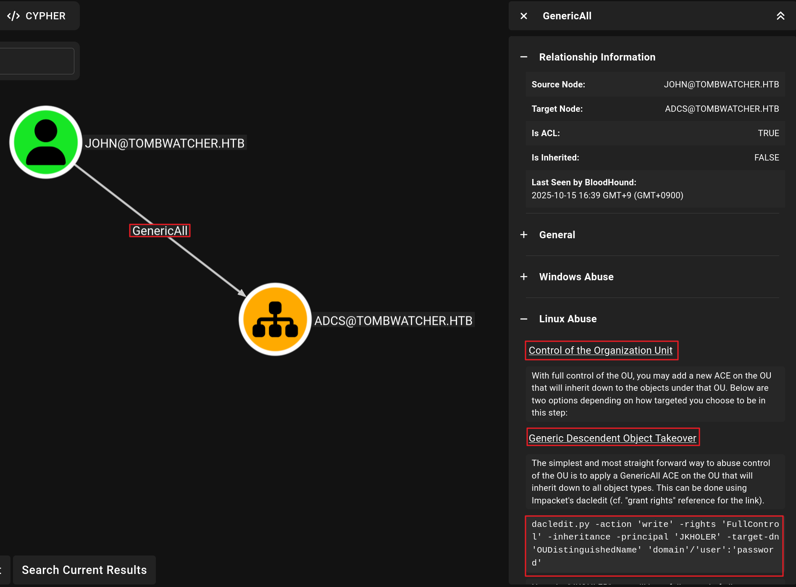Click Generic Descendent Object Takeover heading

coord(612,438)
